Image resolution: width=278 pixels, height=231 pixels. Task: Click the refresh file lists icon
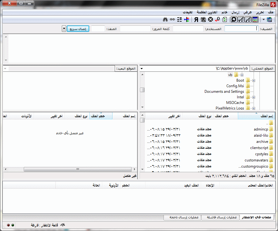225,19
